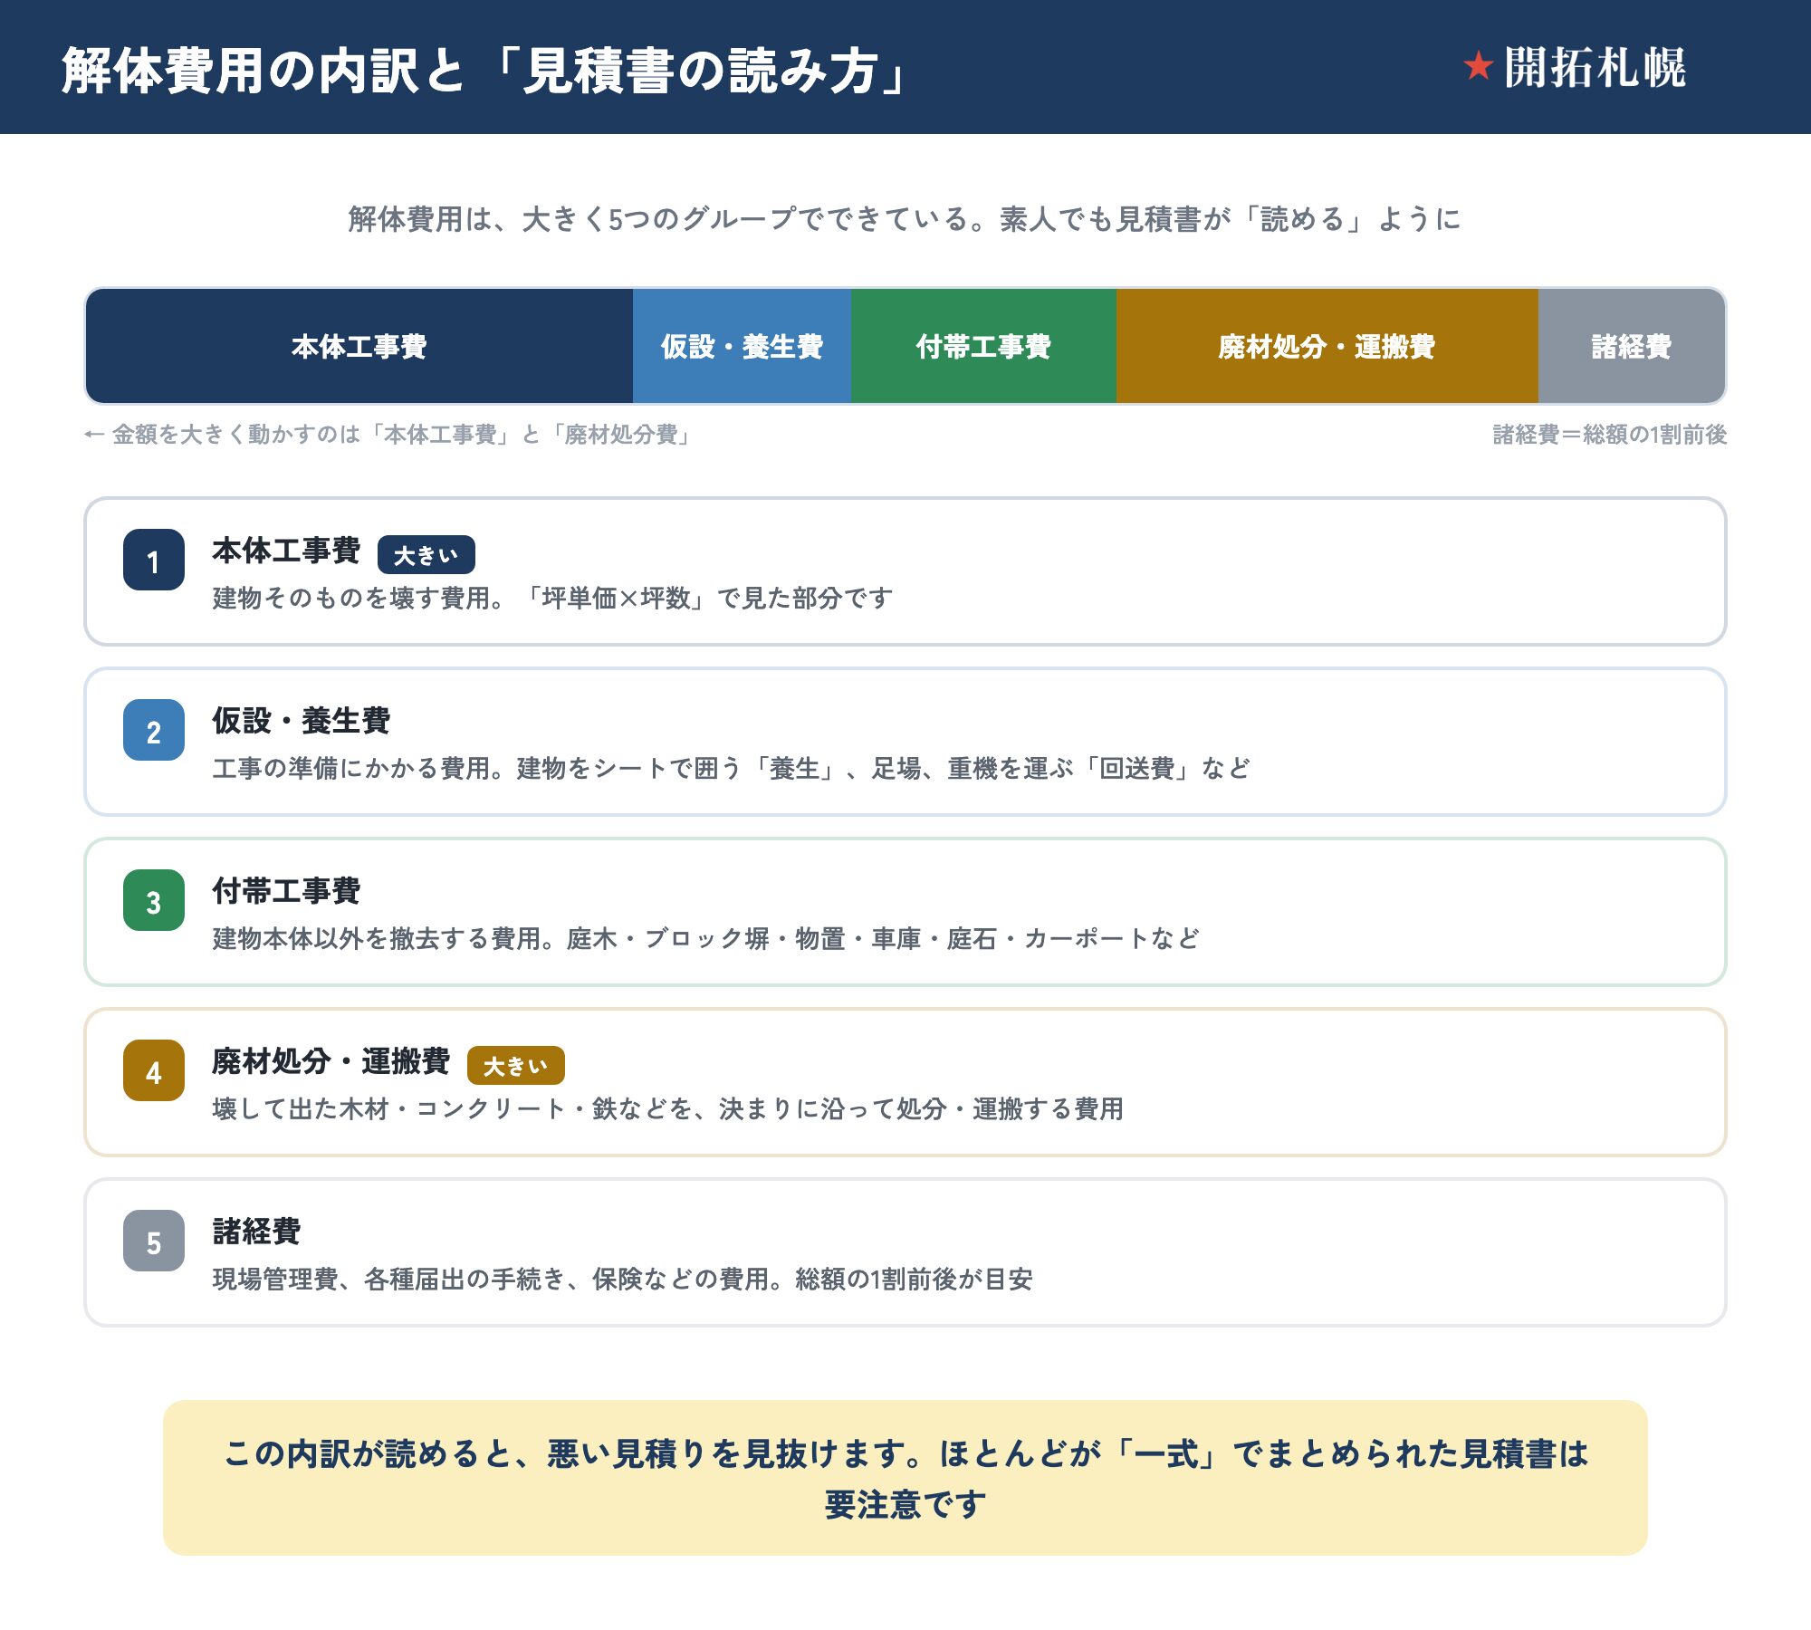The height and width of the screenshot is (1630, 1811).
Task: Click the title 解体費用の内訳と「見積書の読み方」
Action: tap(484, 70)
